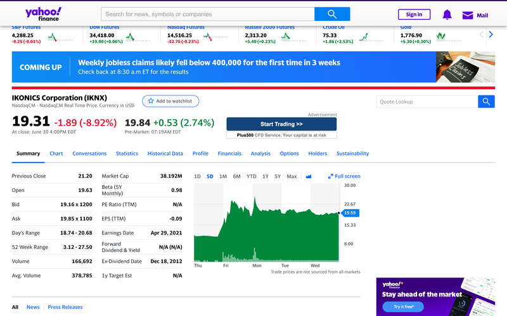The height and width of the screenshot is (316, 507).
Task: Add IKNX to watchlist
Action: tap(170, 101)
